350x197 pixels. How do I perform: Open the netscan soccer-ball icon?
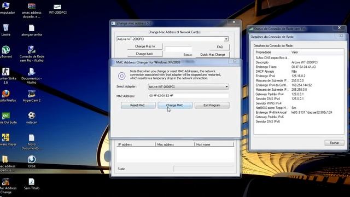32,118
